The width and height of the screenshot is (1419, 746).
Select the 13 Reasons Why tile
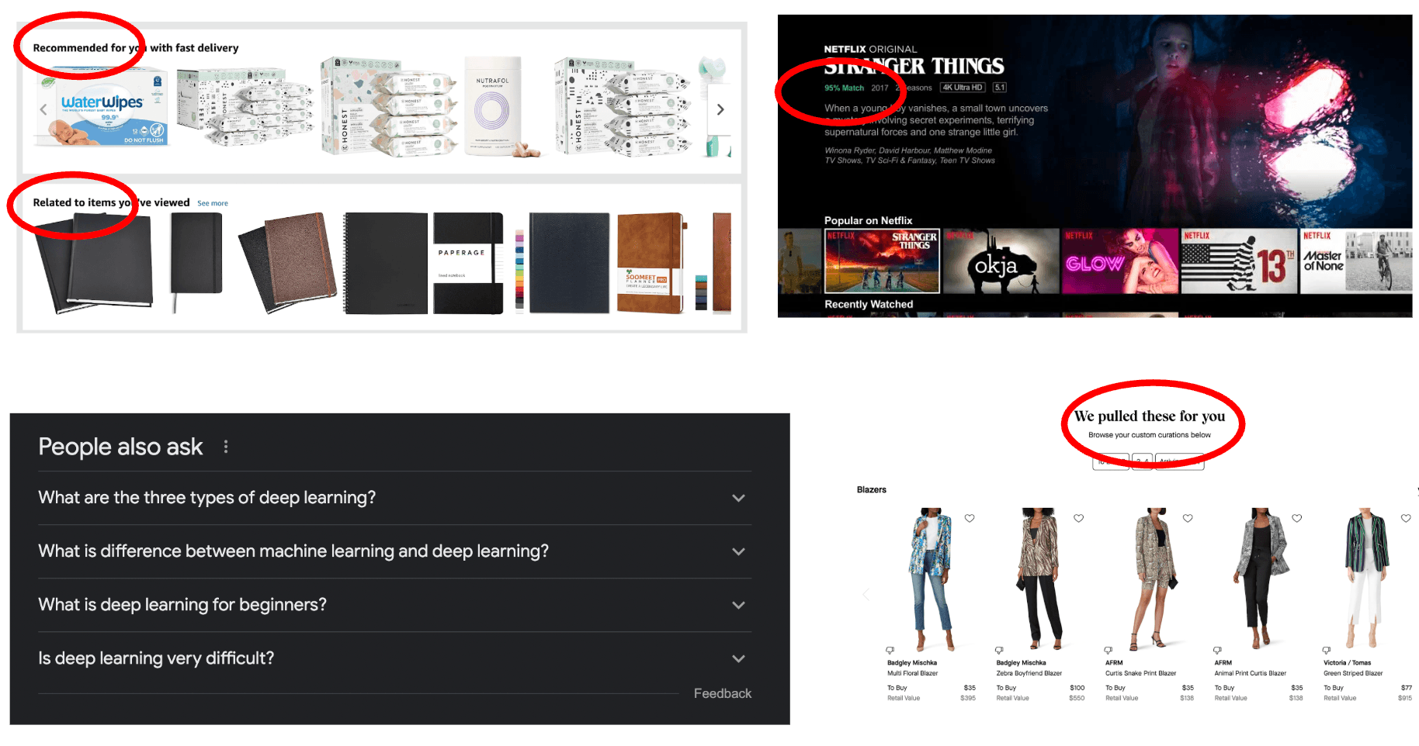click(x=1239, y=261)
